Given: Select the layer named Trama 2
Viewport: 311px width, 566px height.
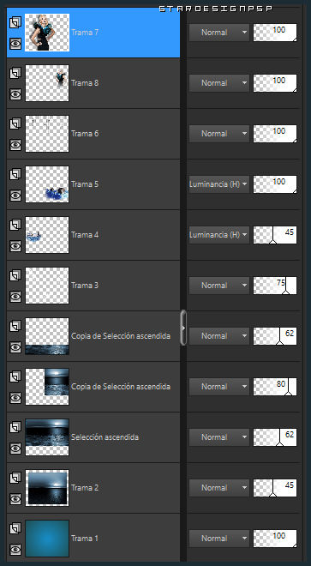Looking at the screenshot, I should 85,487.
